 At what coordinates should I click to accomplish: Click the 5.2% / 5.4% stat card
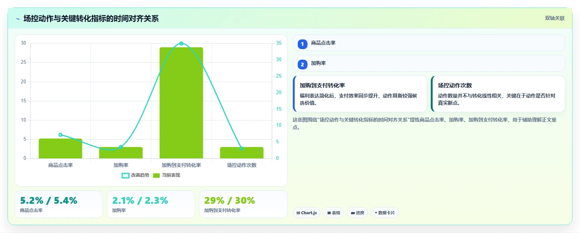(x=59, y=204)
